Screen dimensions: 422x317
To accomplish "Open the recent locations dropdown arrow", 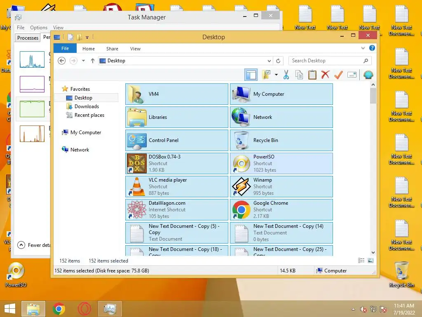I will (83, 61).
